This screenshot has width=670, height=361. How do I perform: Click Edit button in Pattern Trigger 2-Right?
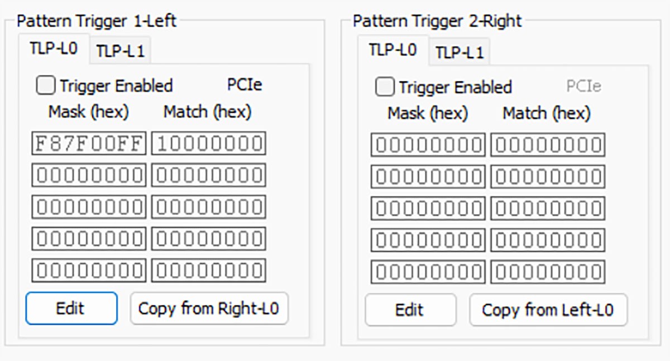(410, 310)
